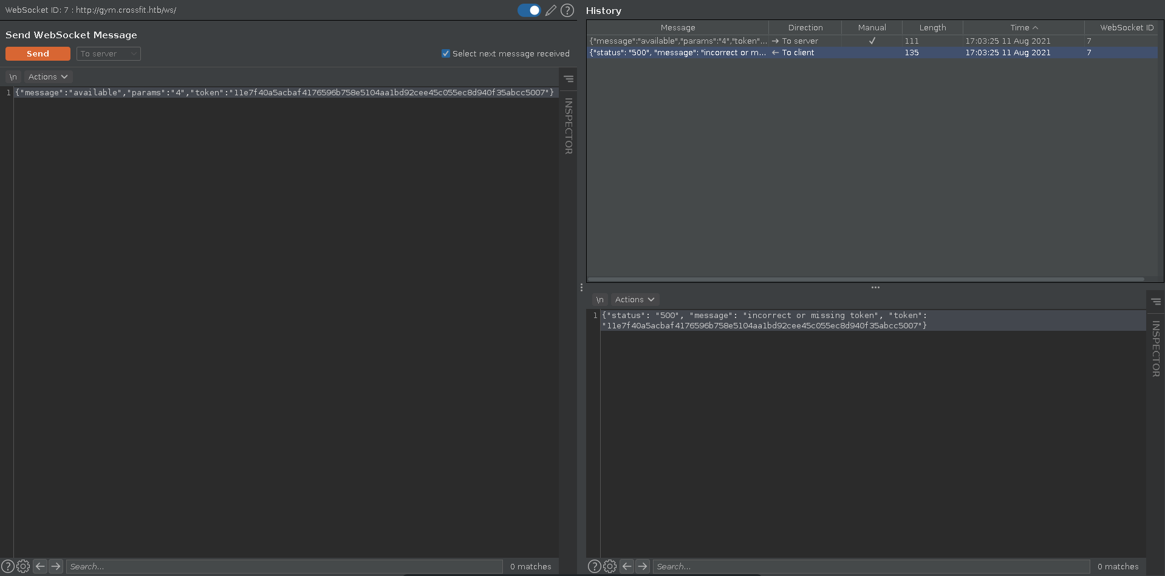
Task: Toggle the WebSocket connection switch
Action: pos(529,10)
